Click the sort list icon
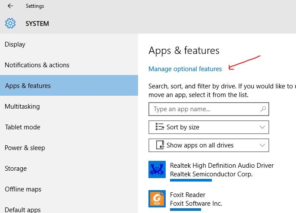 coord(160,127)
